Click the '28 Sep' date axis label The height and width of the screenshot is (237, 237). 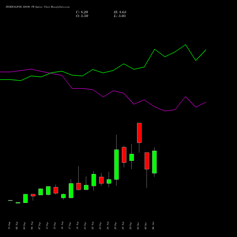coord(123,226)
